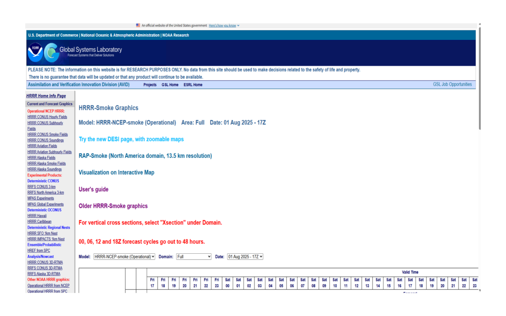The width and height of the screenshot is (506, 316).
Task: Click the US flag icon
Action: click(x=138, y=25)
